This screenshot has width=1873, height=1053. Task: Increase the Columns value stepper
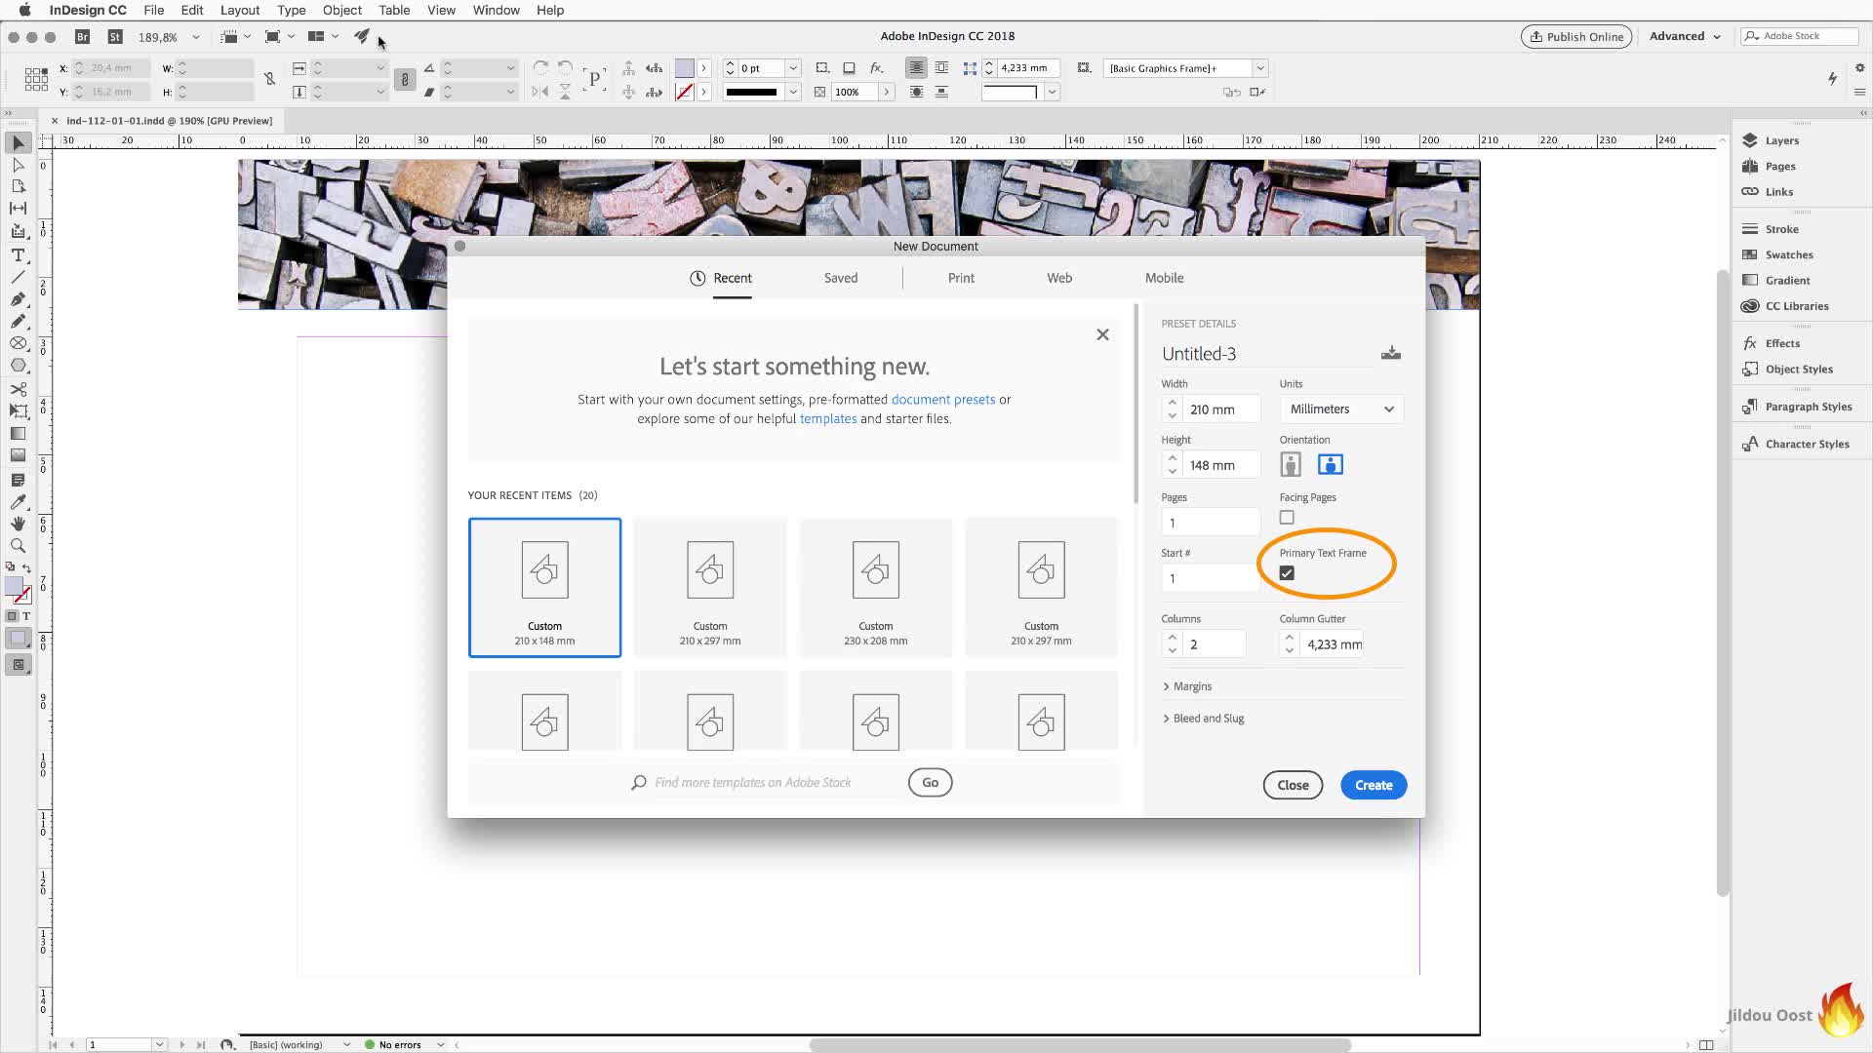tap(1172, 638)
